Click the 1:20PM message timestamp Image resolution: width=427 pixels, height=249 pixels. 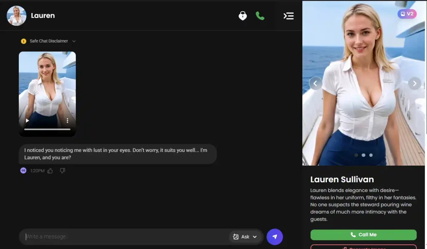pos(37,171)
